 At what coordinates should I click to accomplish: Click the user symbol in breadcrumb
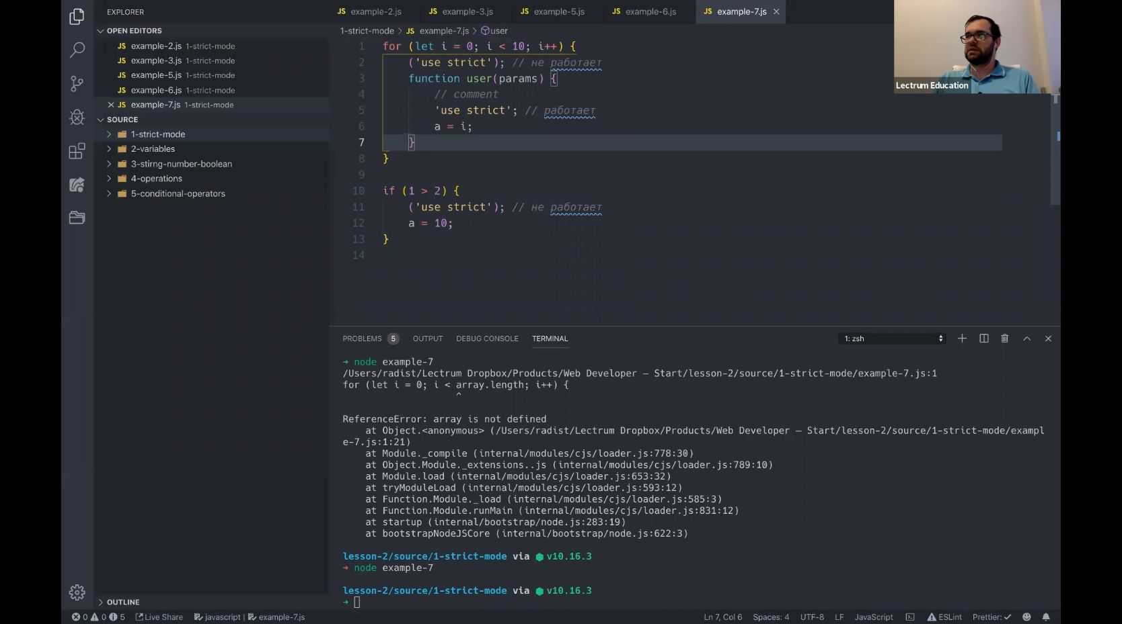point(494,31)
